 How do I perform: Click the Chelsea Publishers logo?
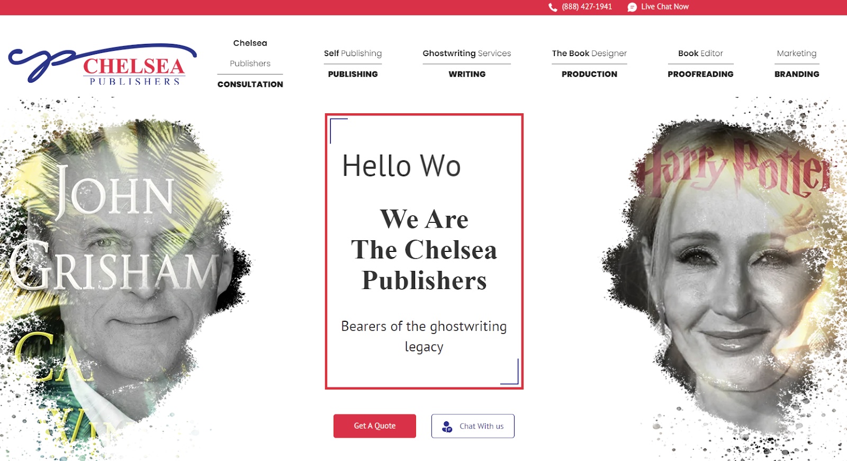click(103, 64)
